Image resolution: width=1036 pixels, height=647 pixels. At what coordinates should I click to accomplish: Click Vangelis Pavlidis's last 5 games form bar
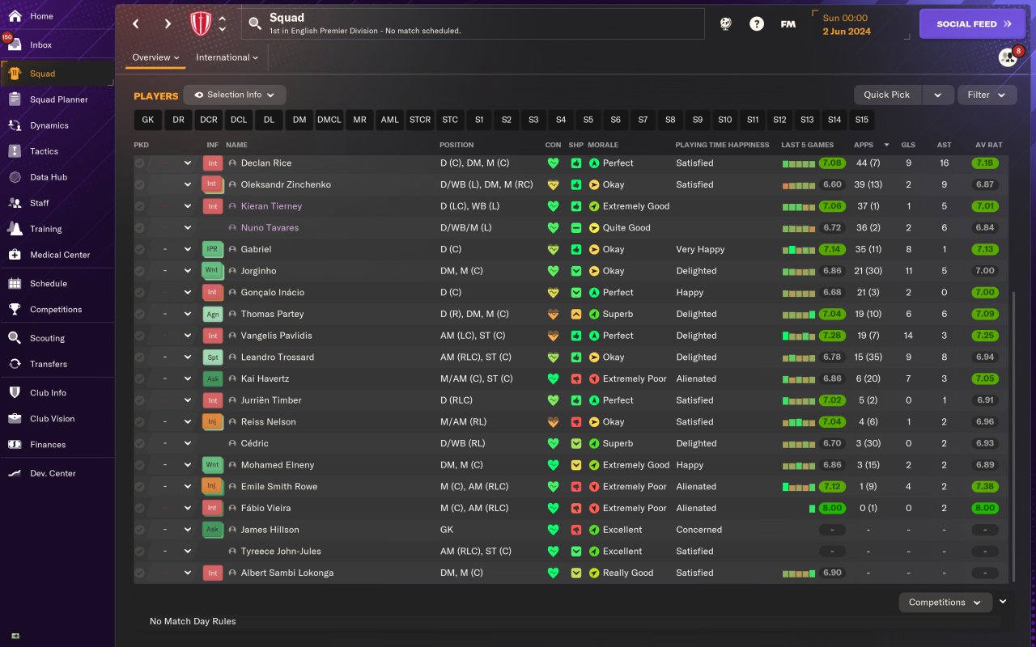799,336
